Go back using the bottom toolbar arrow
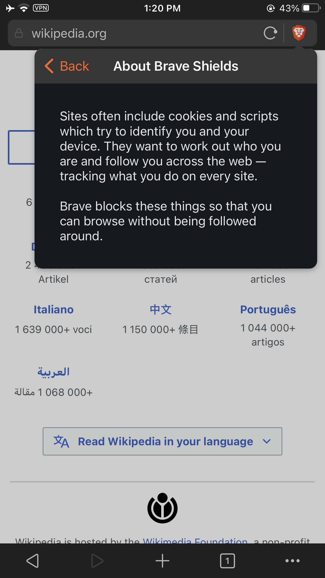The width and height of the screenshot is (325, 578). point(33,561)
